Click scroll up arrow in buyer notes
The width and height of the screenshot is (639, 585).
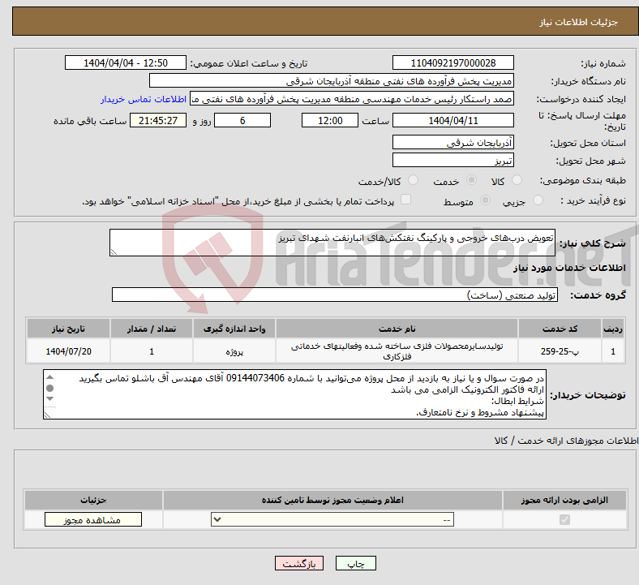click(x=49, y=377)
